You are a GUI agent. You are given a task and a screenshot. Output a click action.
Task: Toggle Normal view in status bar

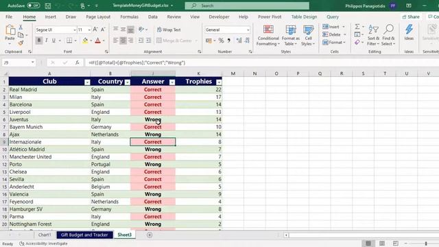point(368,244)
